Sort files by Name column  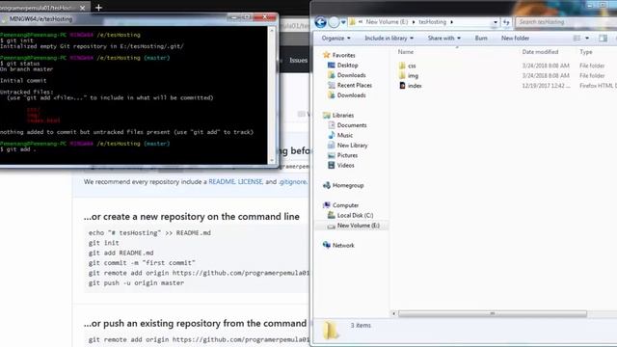point(406,52)
